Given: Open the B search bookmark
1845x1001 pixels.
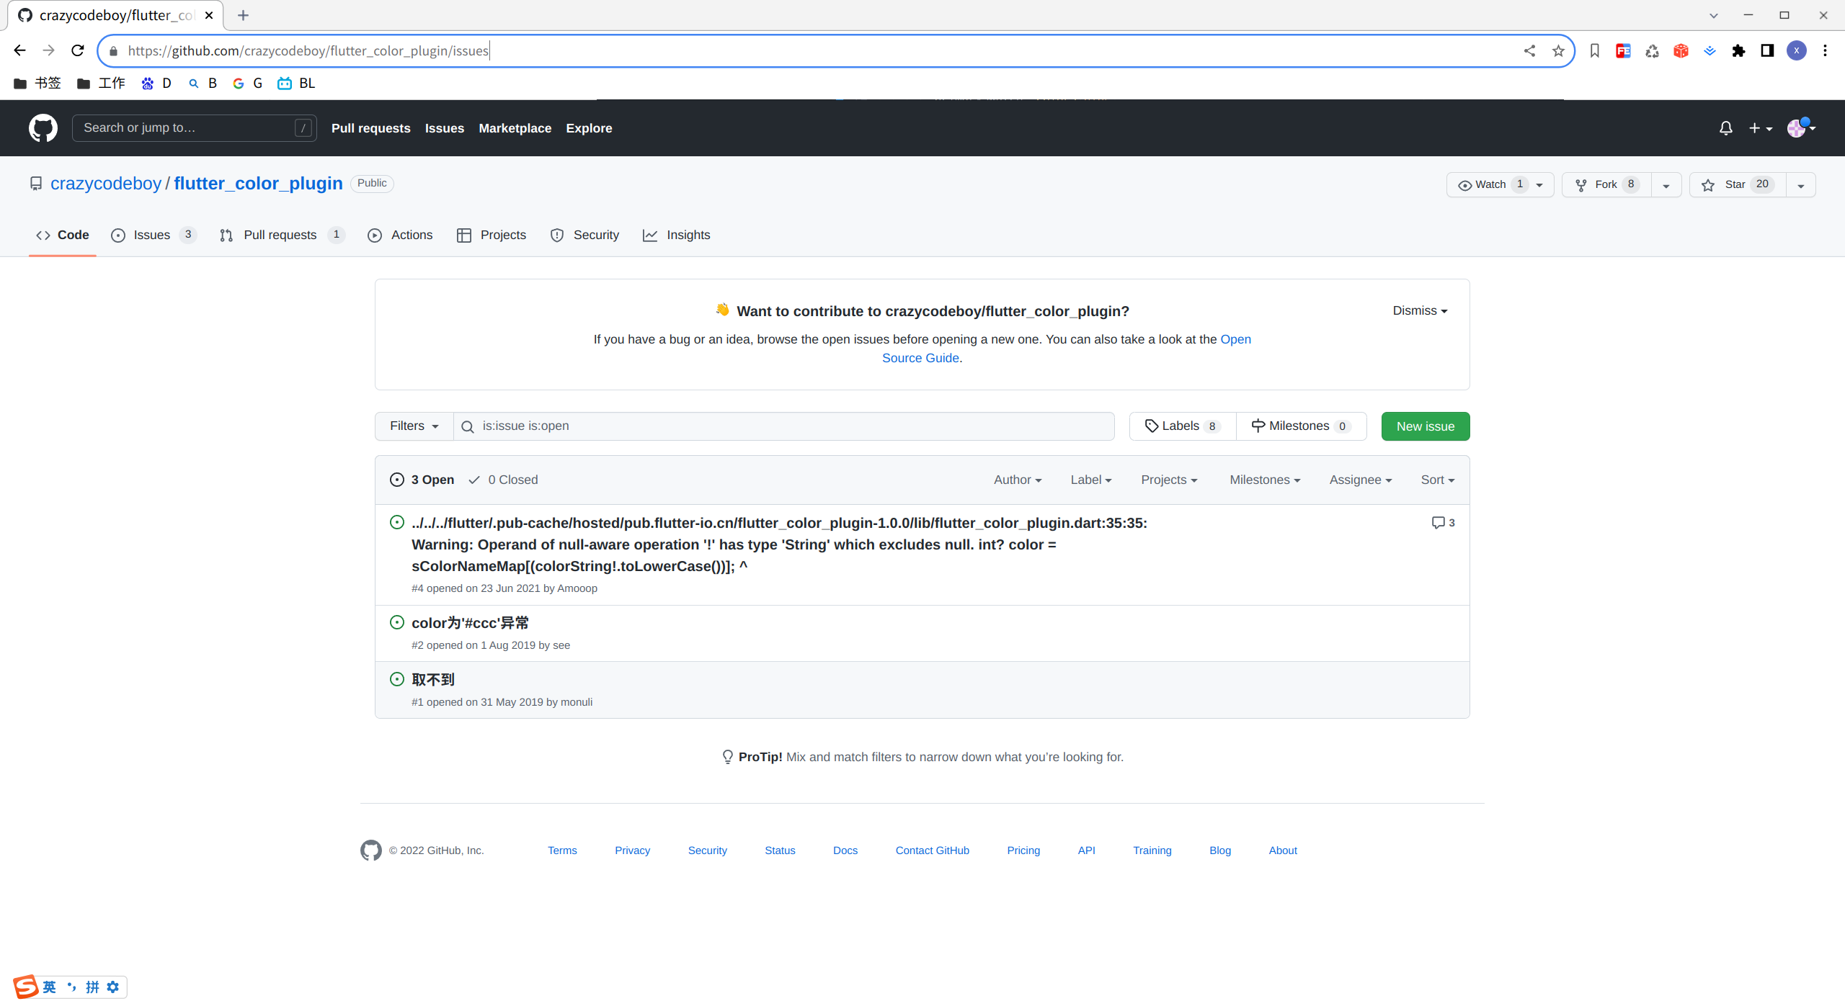Looking at the screenshot, I should pos(203,84).
